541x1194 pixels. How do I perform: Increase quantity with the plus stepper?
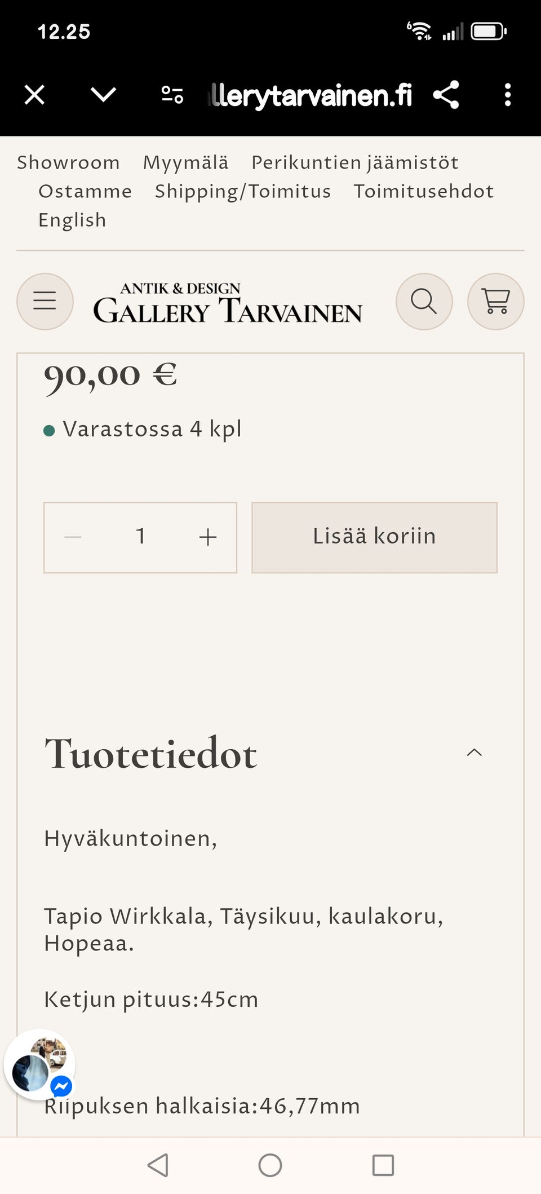point(207,537)
